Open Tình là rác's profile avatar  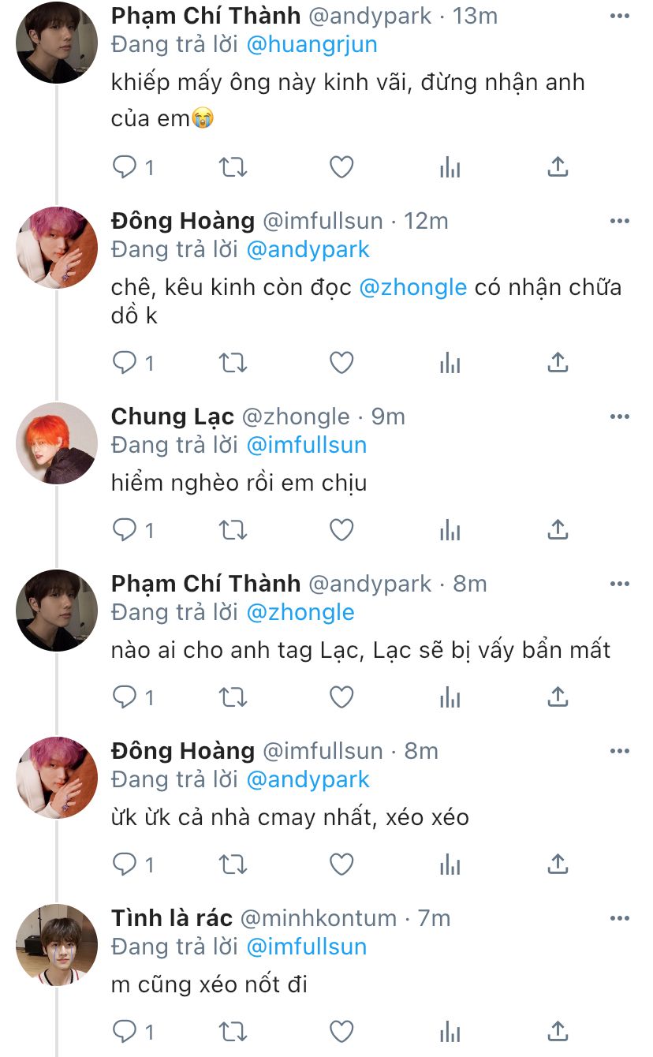pos(57,945)
